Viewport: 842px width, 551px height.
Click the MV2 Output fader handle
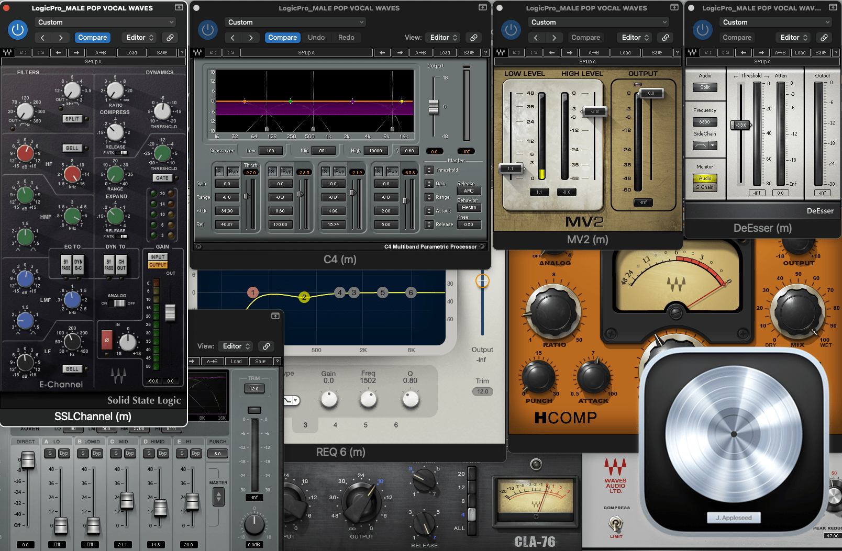pos(650,93)
